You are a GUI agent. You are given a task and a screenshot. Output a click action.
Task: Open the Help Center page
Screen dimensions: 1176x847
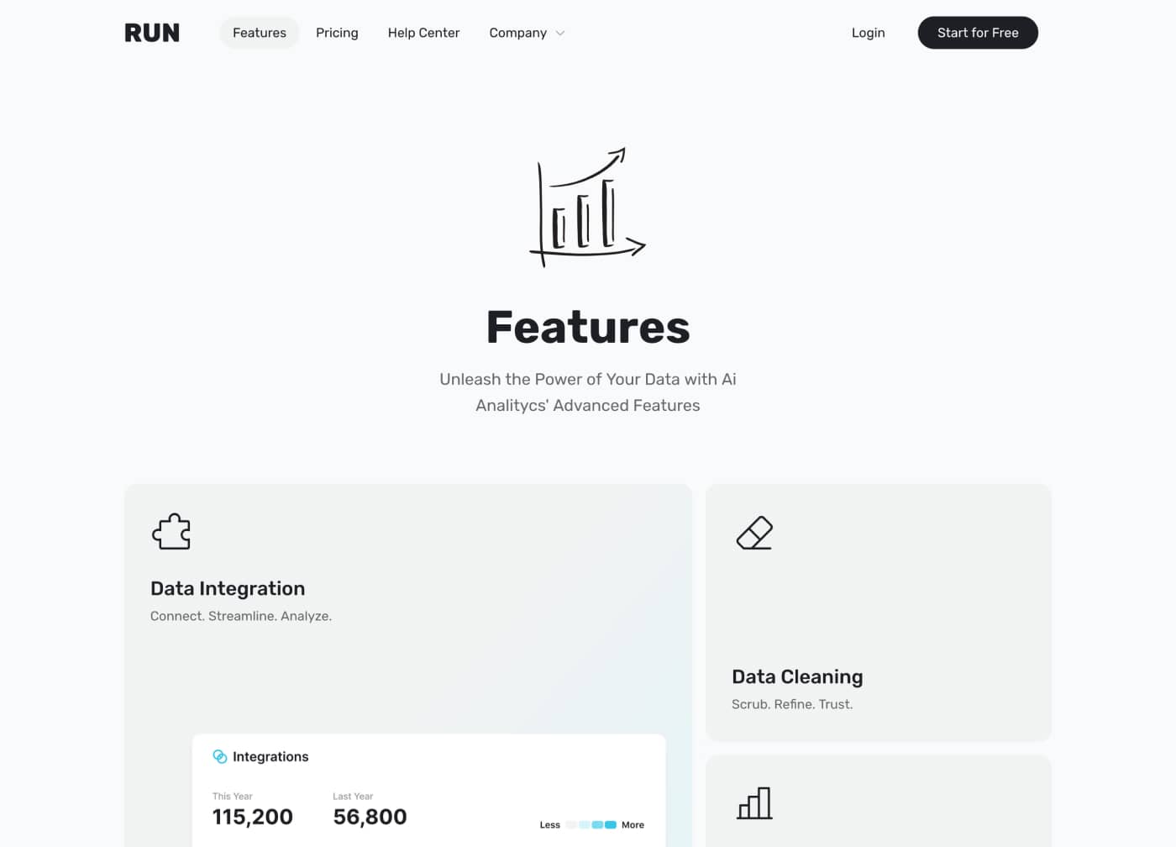tap(423, 33)
